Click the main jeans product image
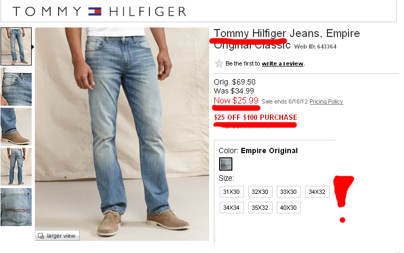The image size is (404, 253). [122, 134]
